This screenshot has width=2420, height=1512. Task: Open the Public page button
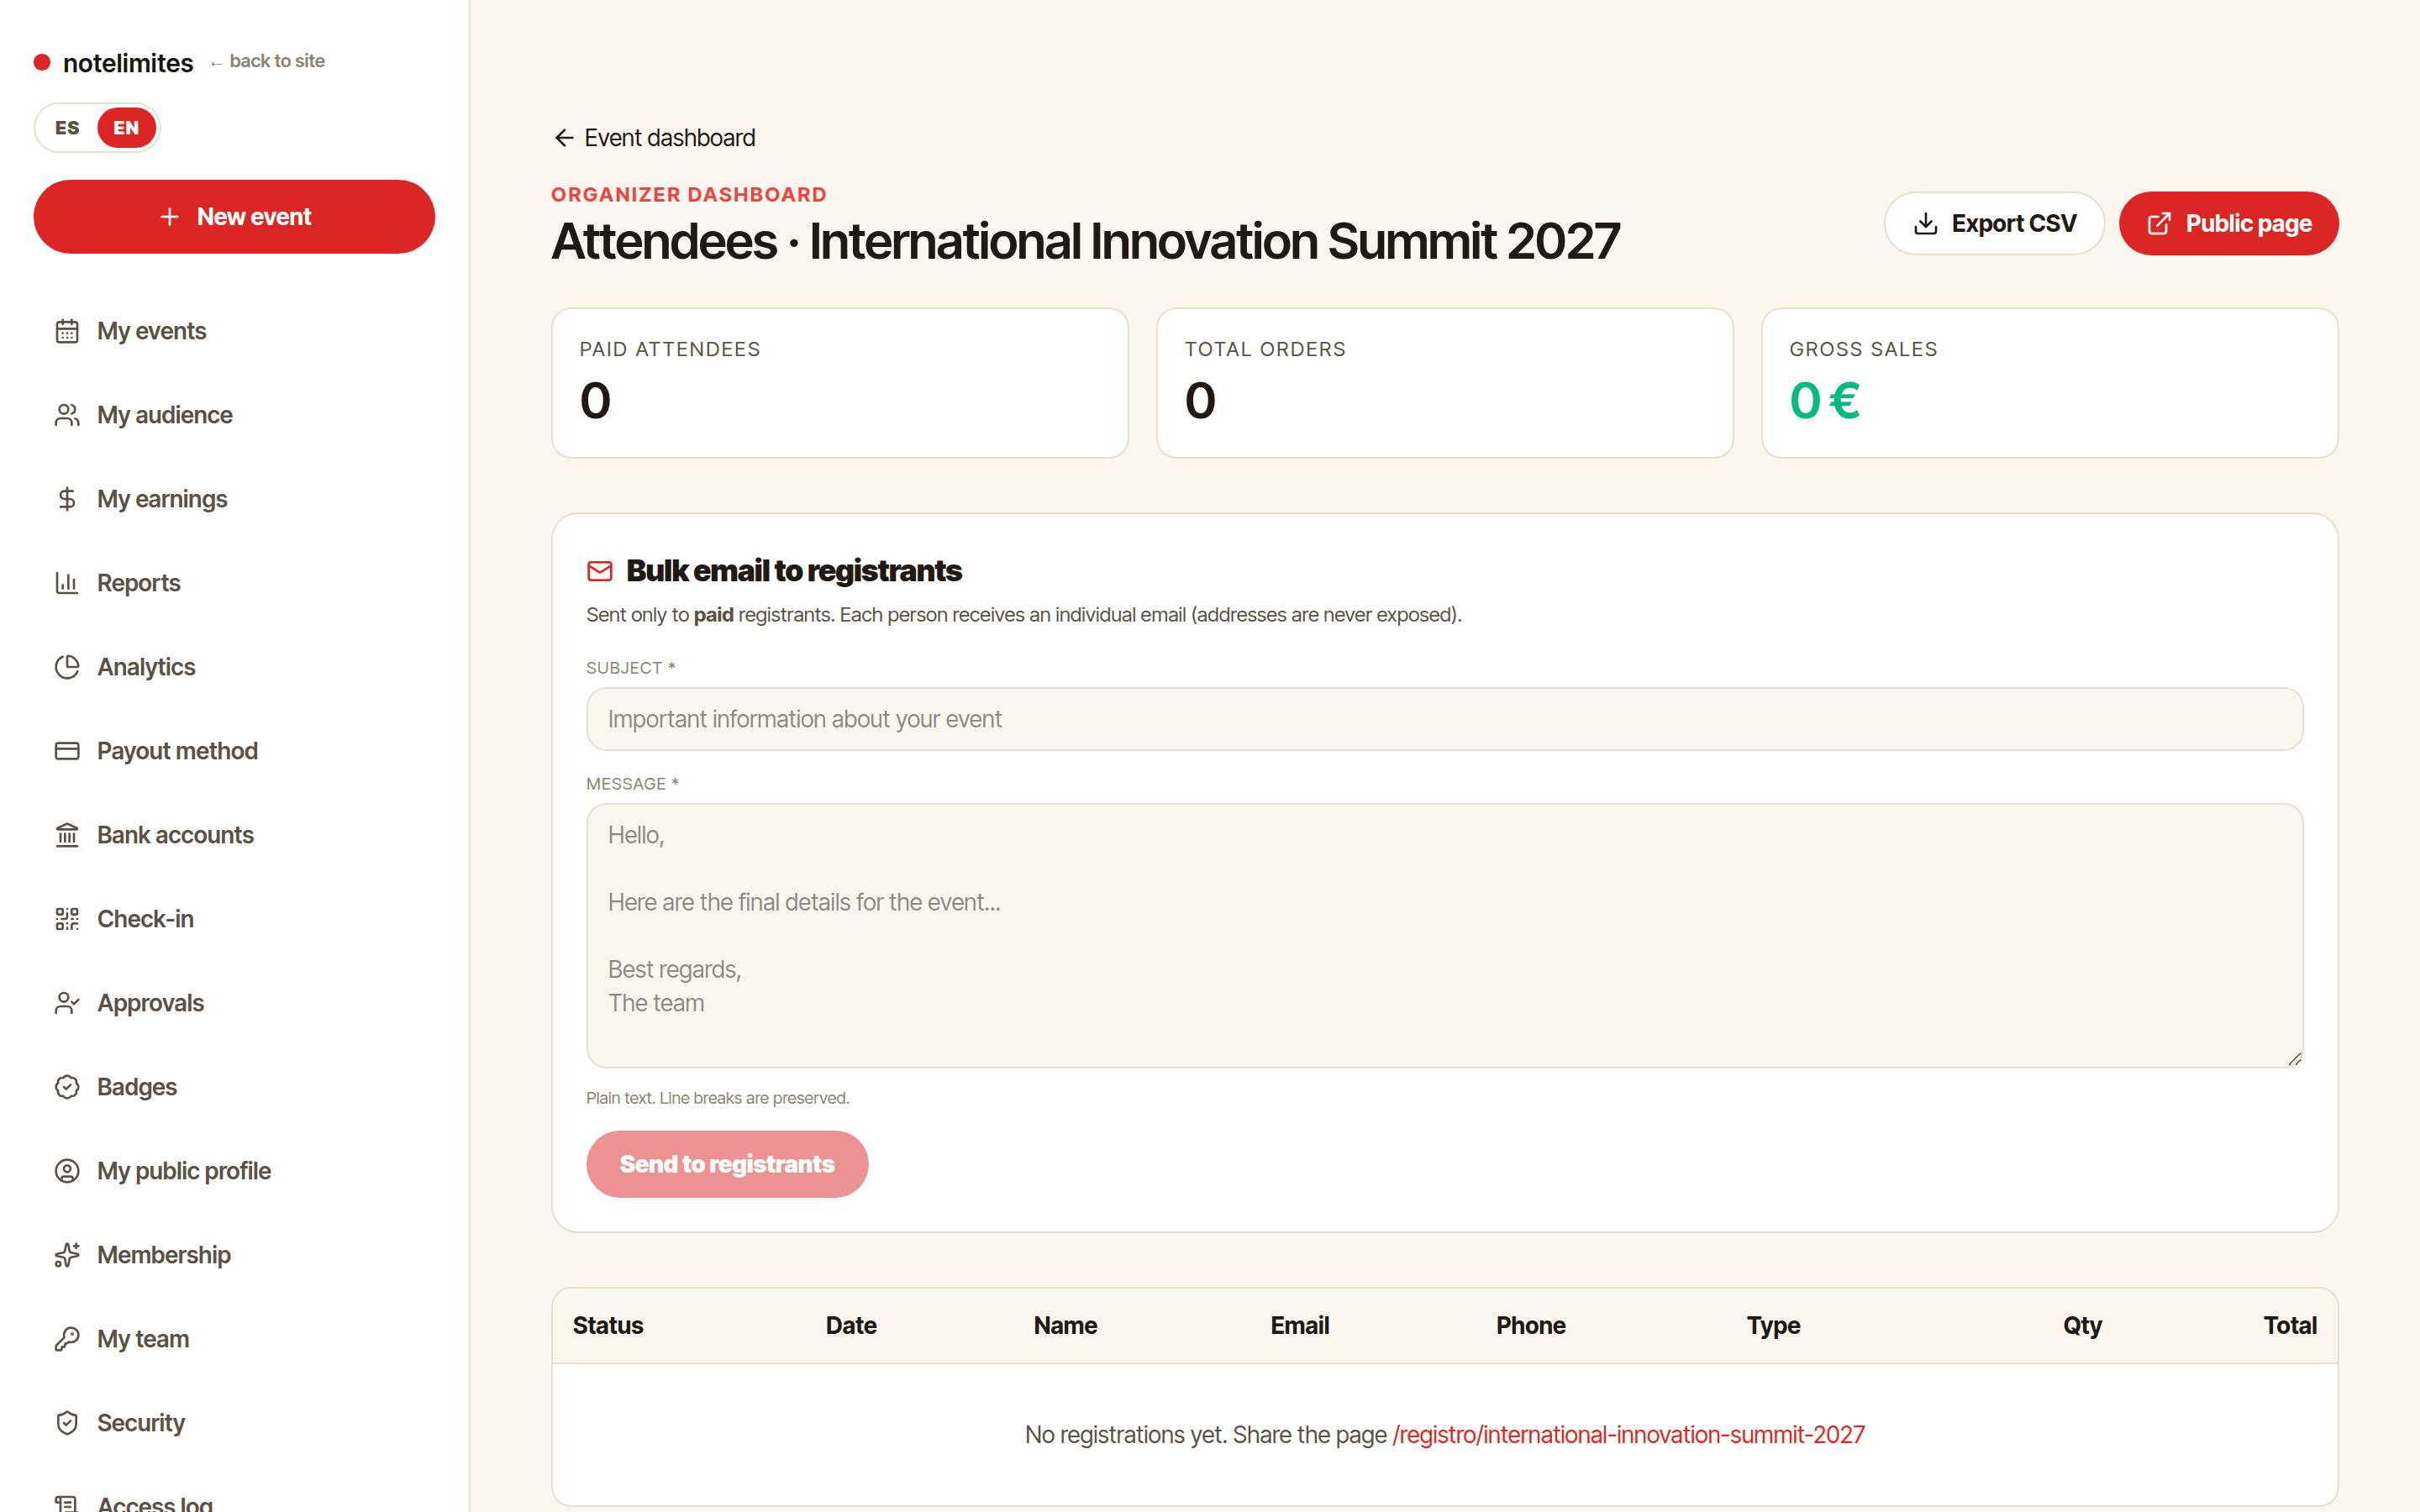(2228, 223)
